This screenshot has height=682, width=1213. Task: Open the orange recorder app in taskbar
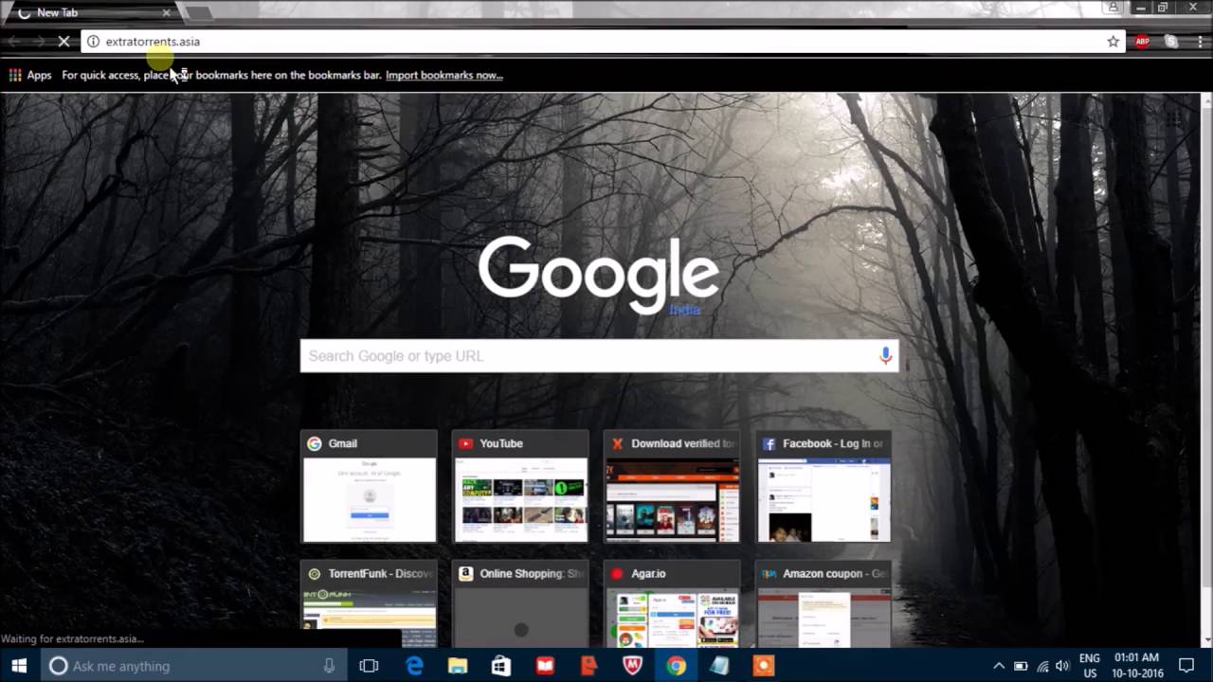[x=763, y=666]
